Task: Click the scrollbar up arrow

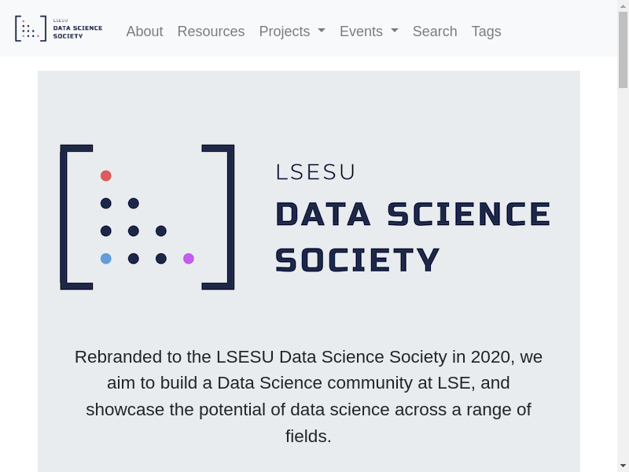Action: coord(623,6)
